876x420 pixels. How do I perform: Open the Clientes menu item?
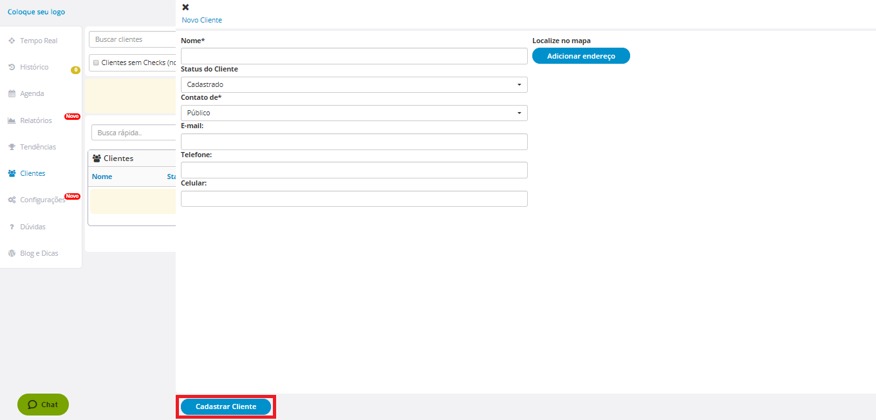tap(32, 173)
